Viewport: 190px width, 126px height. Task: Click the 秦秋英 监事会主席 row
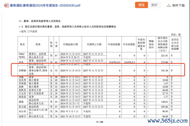coord(99,90)
